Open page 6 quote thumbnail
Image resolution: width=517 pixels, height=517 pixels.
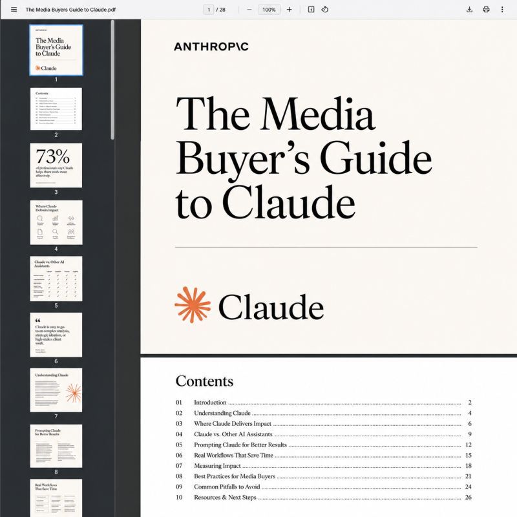click(x=56, y=335)
